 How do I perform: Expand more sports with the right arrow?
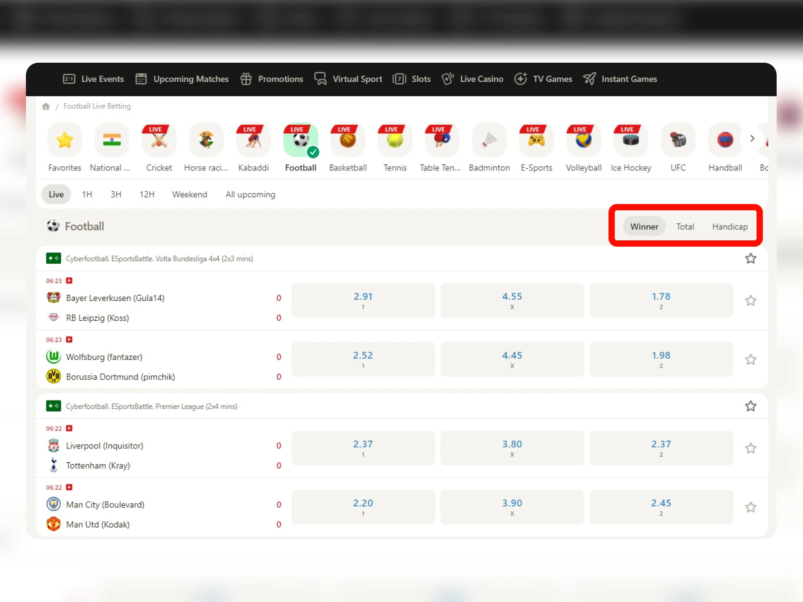(x=752, y=138)
